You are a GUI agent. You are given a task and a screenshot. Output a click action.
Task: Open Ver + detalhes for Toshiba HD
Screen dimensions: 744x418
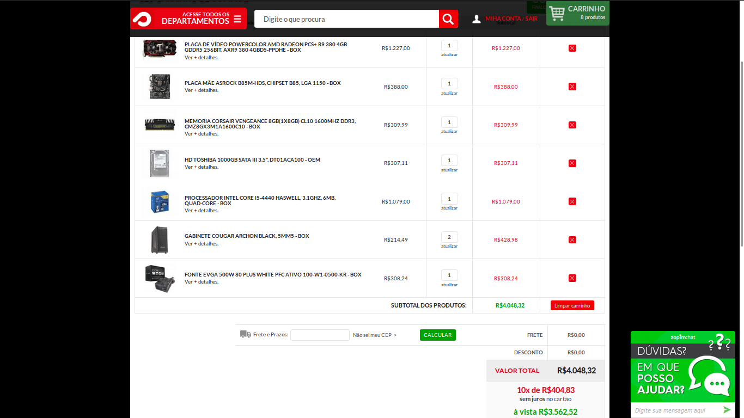point(202,167)
